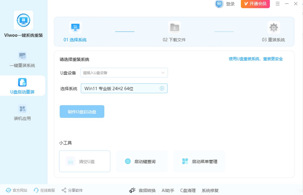The image size is (303, 195).
Task: Click the 01 选择系统 step label
Action: [75, 40]
